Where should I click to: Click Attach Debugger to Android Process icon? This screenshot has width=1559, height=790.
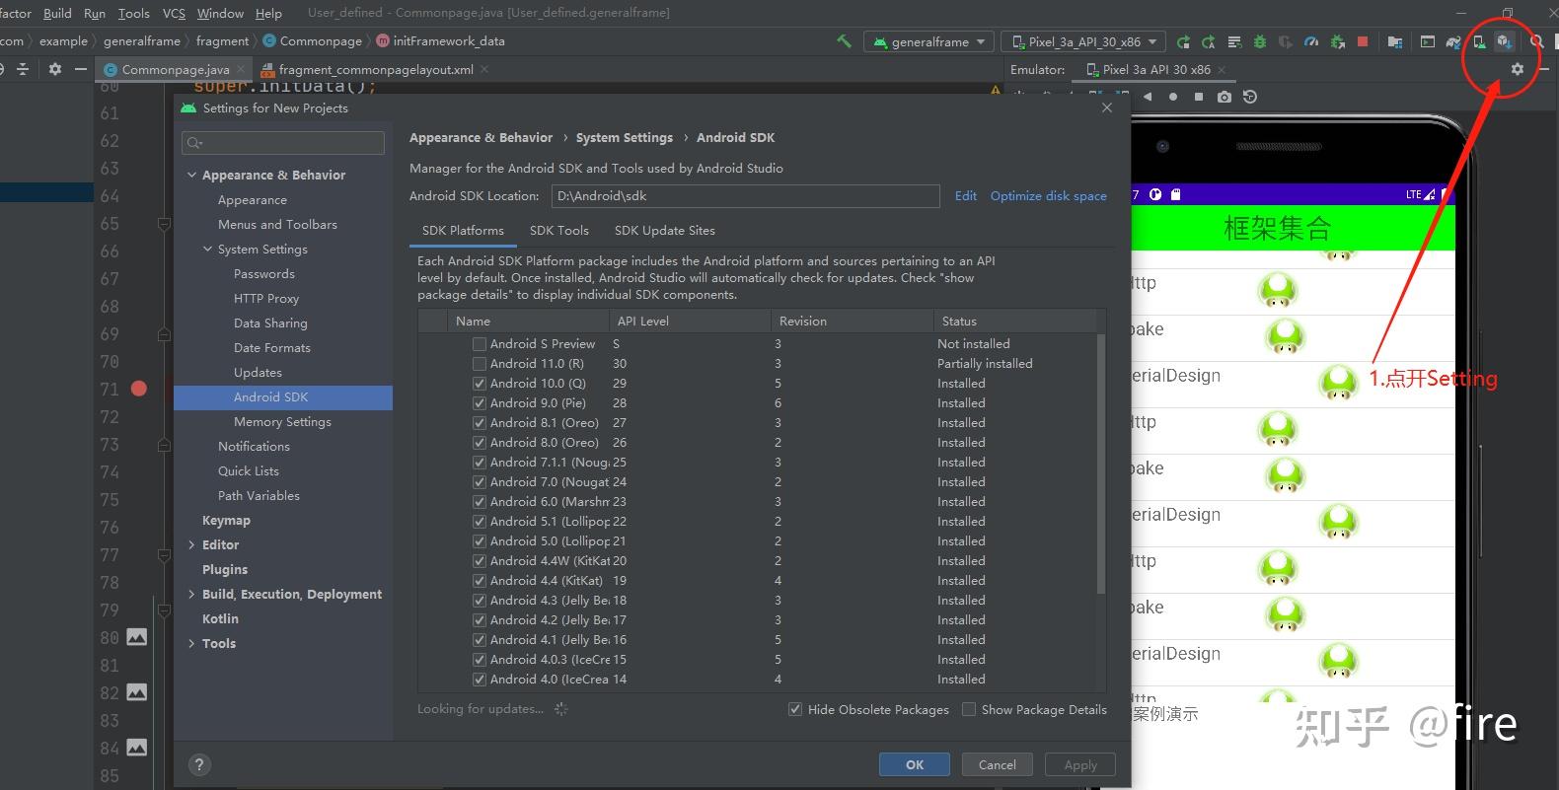pyautogui.click(x=1337, y=42)
